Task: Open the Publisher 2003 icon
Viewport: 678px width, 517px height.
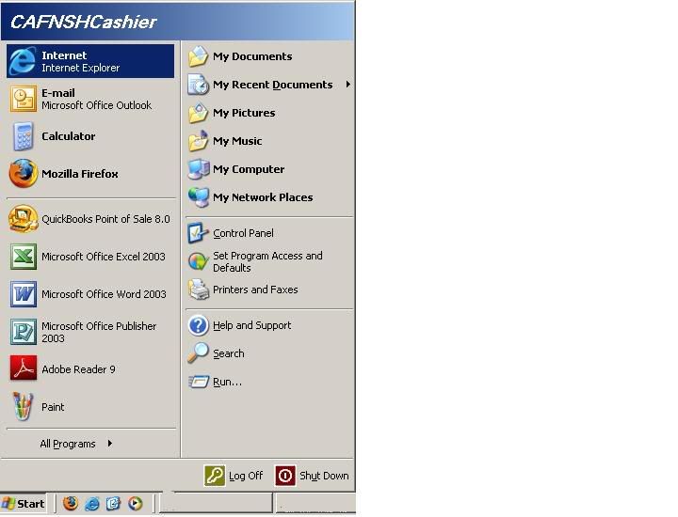Action: pos(24,332)
